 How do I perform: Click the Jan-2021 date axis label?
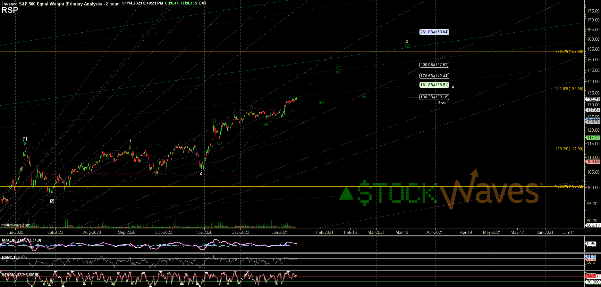point(279,232)
